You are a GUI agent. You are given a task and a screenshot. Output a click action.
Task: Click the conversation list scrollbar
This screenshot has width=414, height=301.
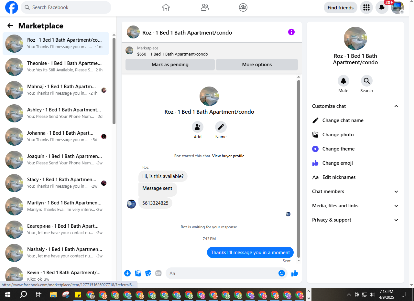114,81
